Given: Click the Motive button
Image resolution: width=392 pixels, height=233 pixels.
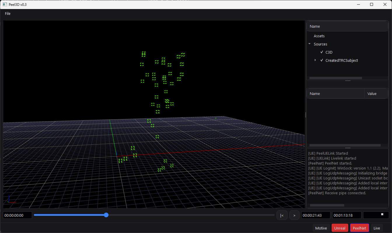Looking at the screenshot, I should click(321, 228).
